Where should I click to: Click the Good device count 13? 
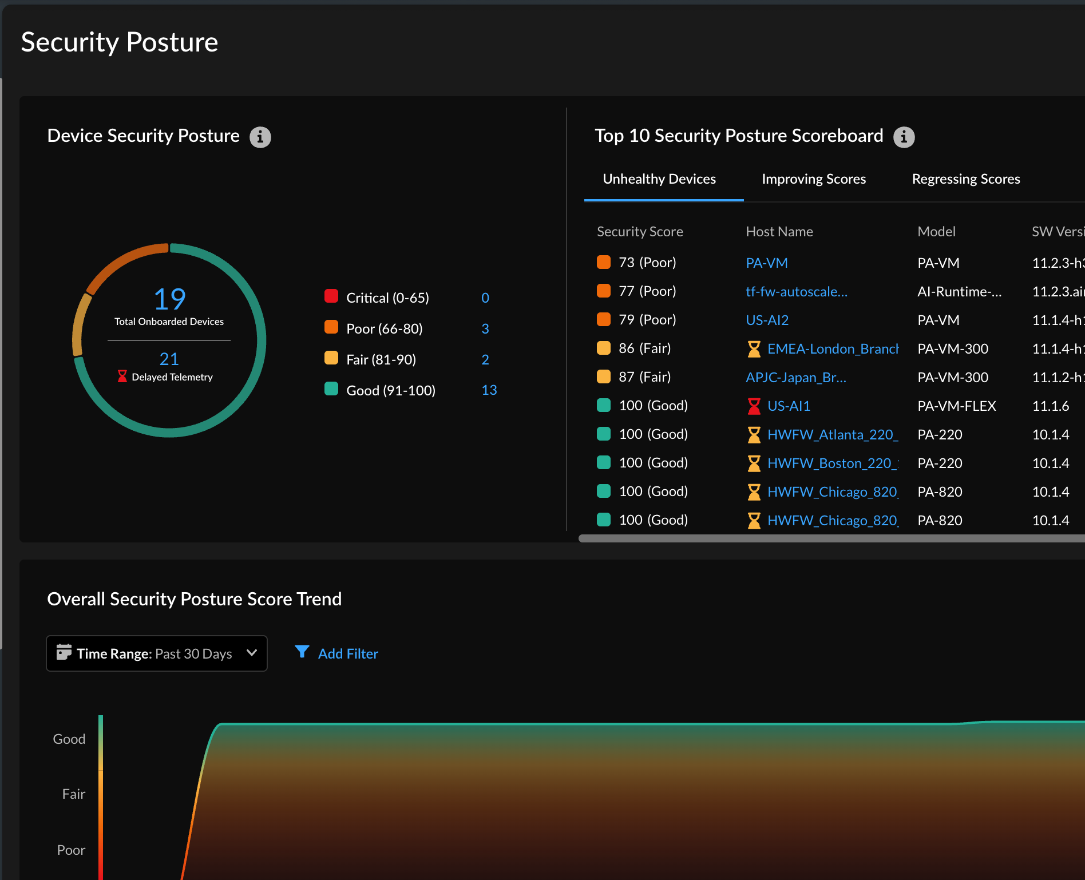pos(489,390)
